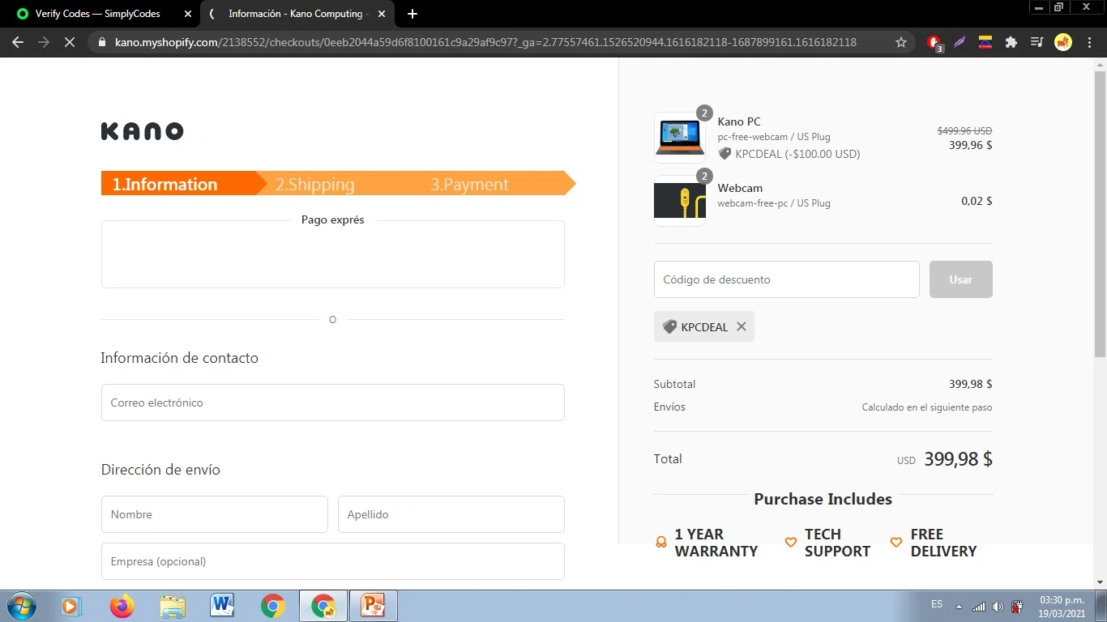Stop loading the page
The width and height of the screenshot is (1107, 622).
click(70, 42)
